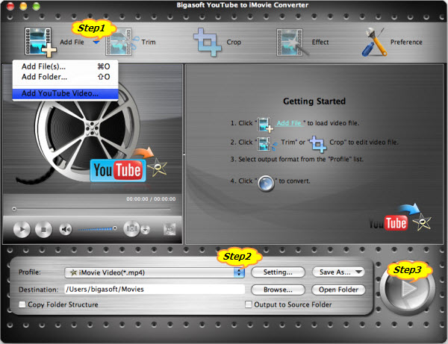Viewport: 448px width, 344px height.
Task: Click the large Convert play button
Action: point(408,289)
